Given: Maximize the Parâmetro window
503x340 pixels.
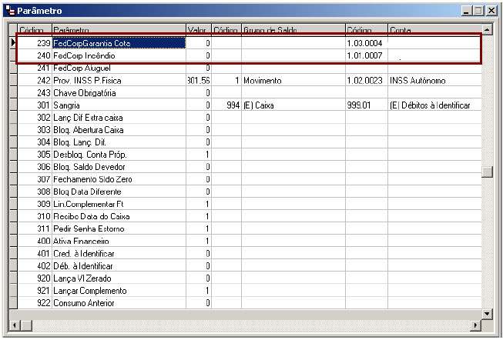Looking at the screenshot, I should [479, 11].
